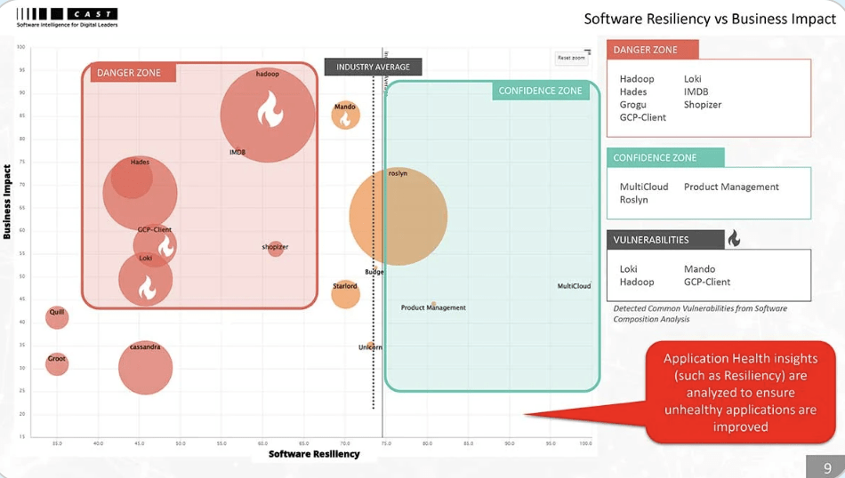This screenshot has height=478, width=845.
Task: Click Loki in the Danger Zone list
Action: [x=693, y=78]
